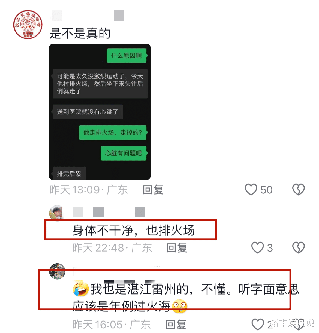Select the 身体不干净，也排火场 reply text

[x=134, y=231]
